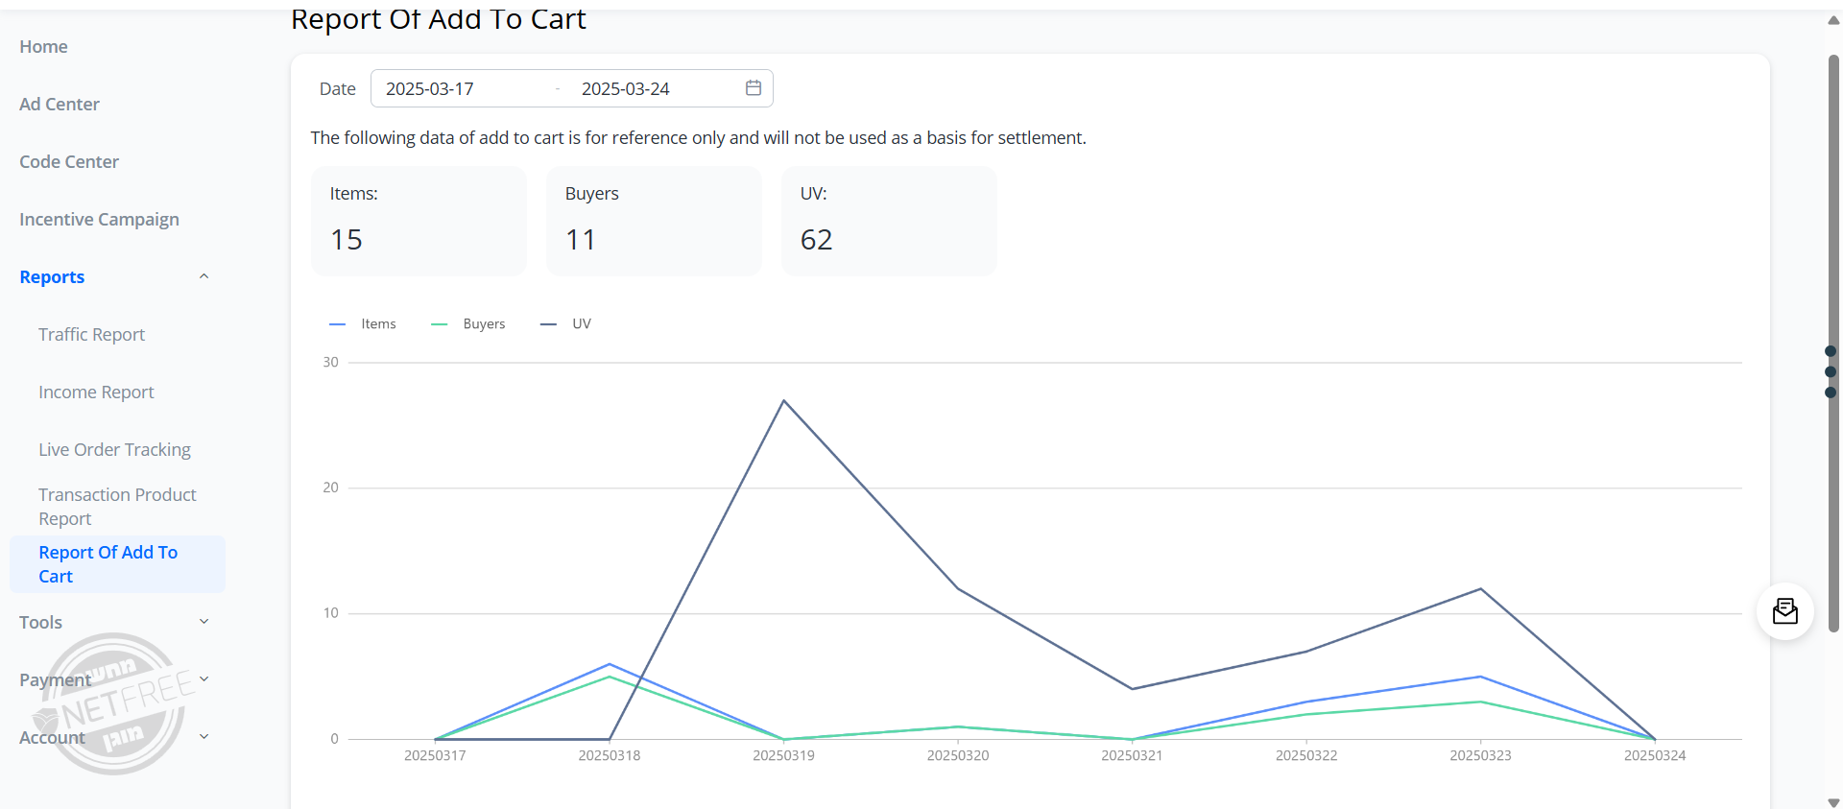The width and height of the screenshot is (1843, 809).
Task: Toggle the Items series in legend
Action: pyautogui.click(x=363, y=324)
